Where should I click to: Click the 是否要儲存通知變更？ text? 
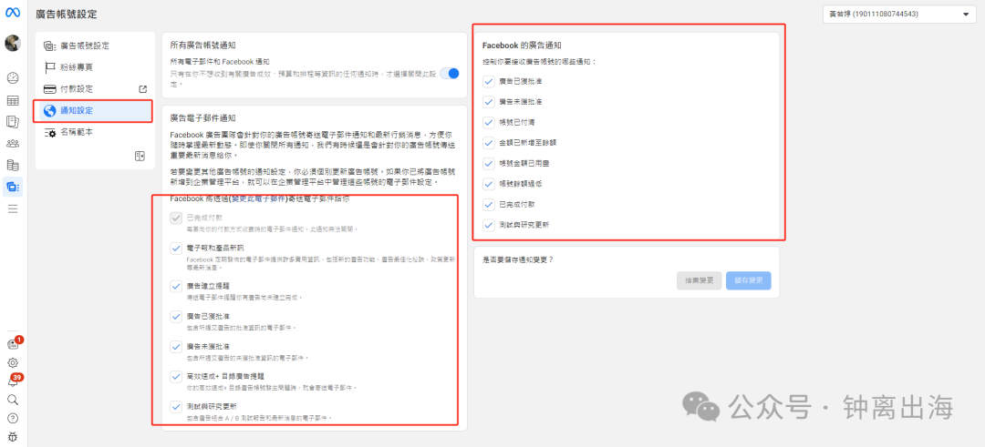tap(517, 259)
